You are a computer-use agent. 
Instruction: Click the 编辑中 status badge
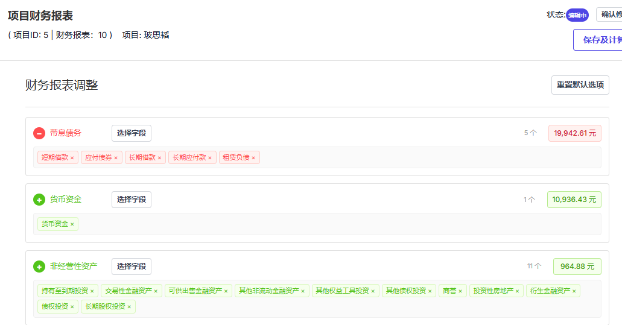click(577, 15)
